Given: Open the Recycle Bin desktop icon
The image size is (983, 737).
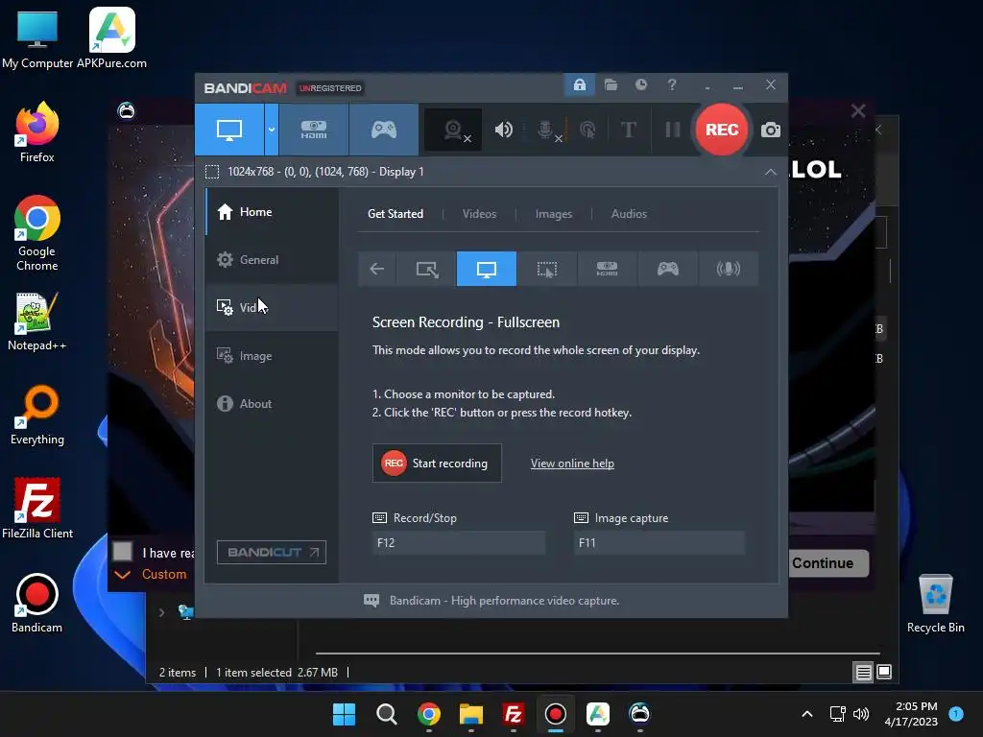Looking at the screenshot, I should [935, 603].
